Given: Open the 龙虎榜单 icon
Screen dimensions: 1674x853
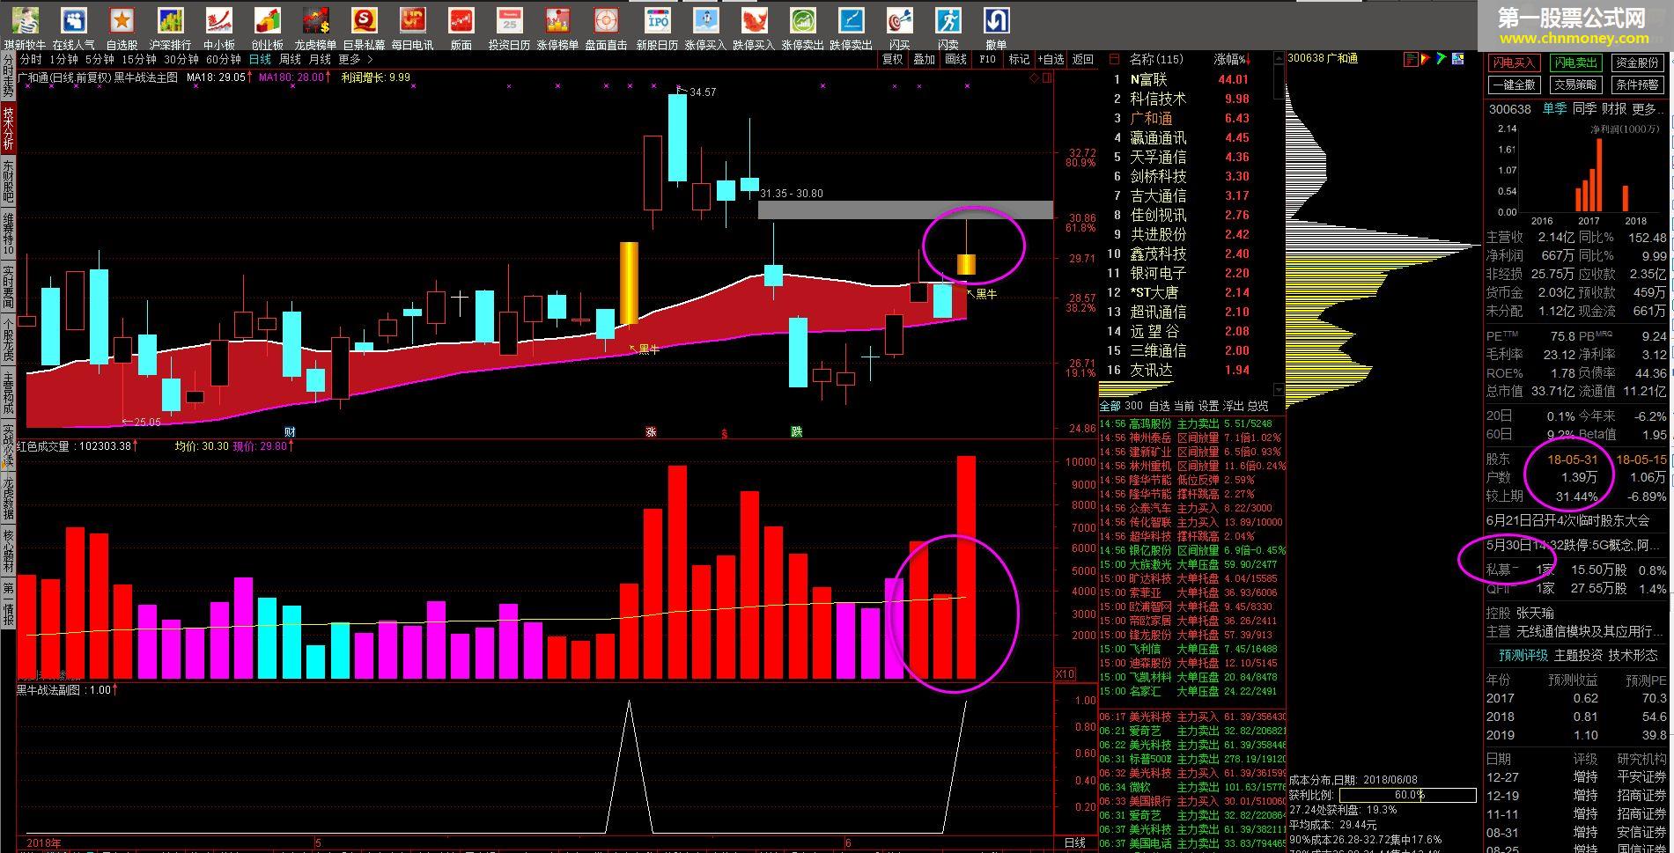Looking at the screenshot, I should (315, 20).
